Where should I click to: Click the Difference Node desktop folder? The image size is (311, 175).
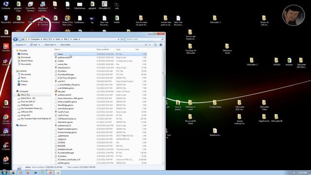click(227, 49)
